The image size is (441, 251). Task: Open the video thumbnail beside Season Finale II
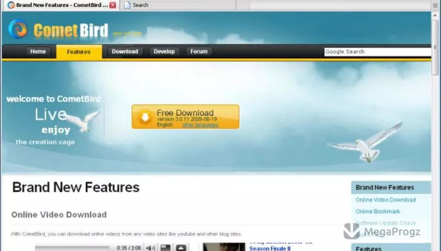point(224,247)
